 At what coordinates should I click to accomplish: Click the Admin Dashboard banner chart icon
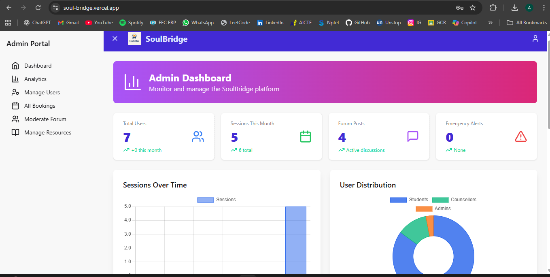click(133, 82)
